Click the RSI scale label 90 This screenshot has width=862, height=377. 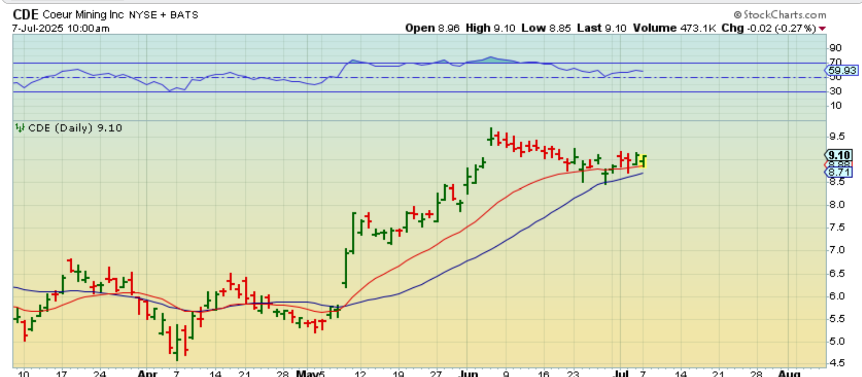click(835, 48)
